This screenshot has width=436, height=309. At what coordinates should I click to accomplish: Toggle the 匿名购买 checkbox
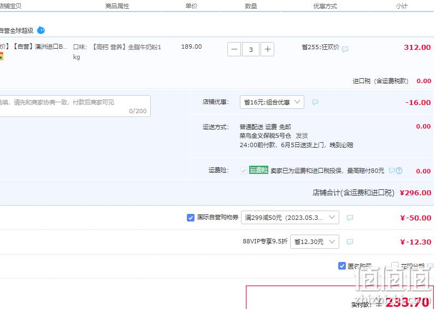tap(342, 266)
